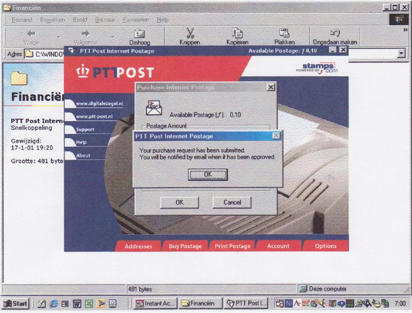Switch to PTT Post taskbar button
This screenshot has height=313, width=412.
[247, 304]
